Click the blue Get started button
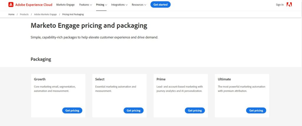302x126 pixels. point(160,5)
